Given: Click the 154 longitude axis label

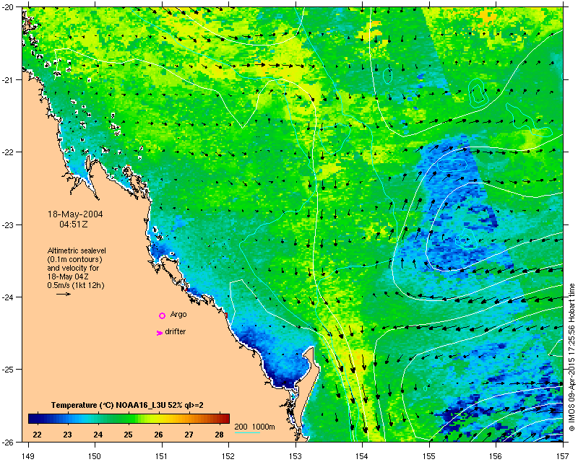Looking at the screenshot, I should (x=363, y=456).
